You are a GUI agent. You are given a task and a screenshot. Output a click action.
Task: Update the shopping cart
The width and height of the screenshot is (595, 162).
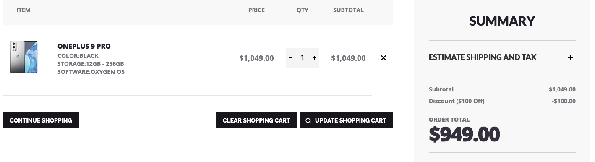347,120
